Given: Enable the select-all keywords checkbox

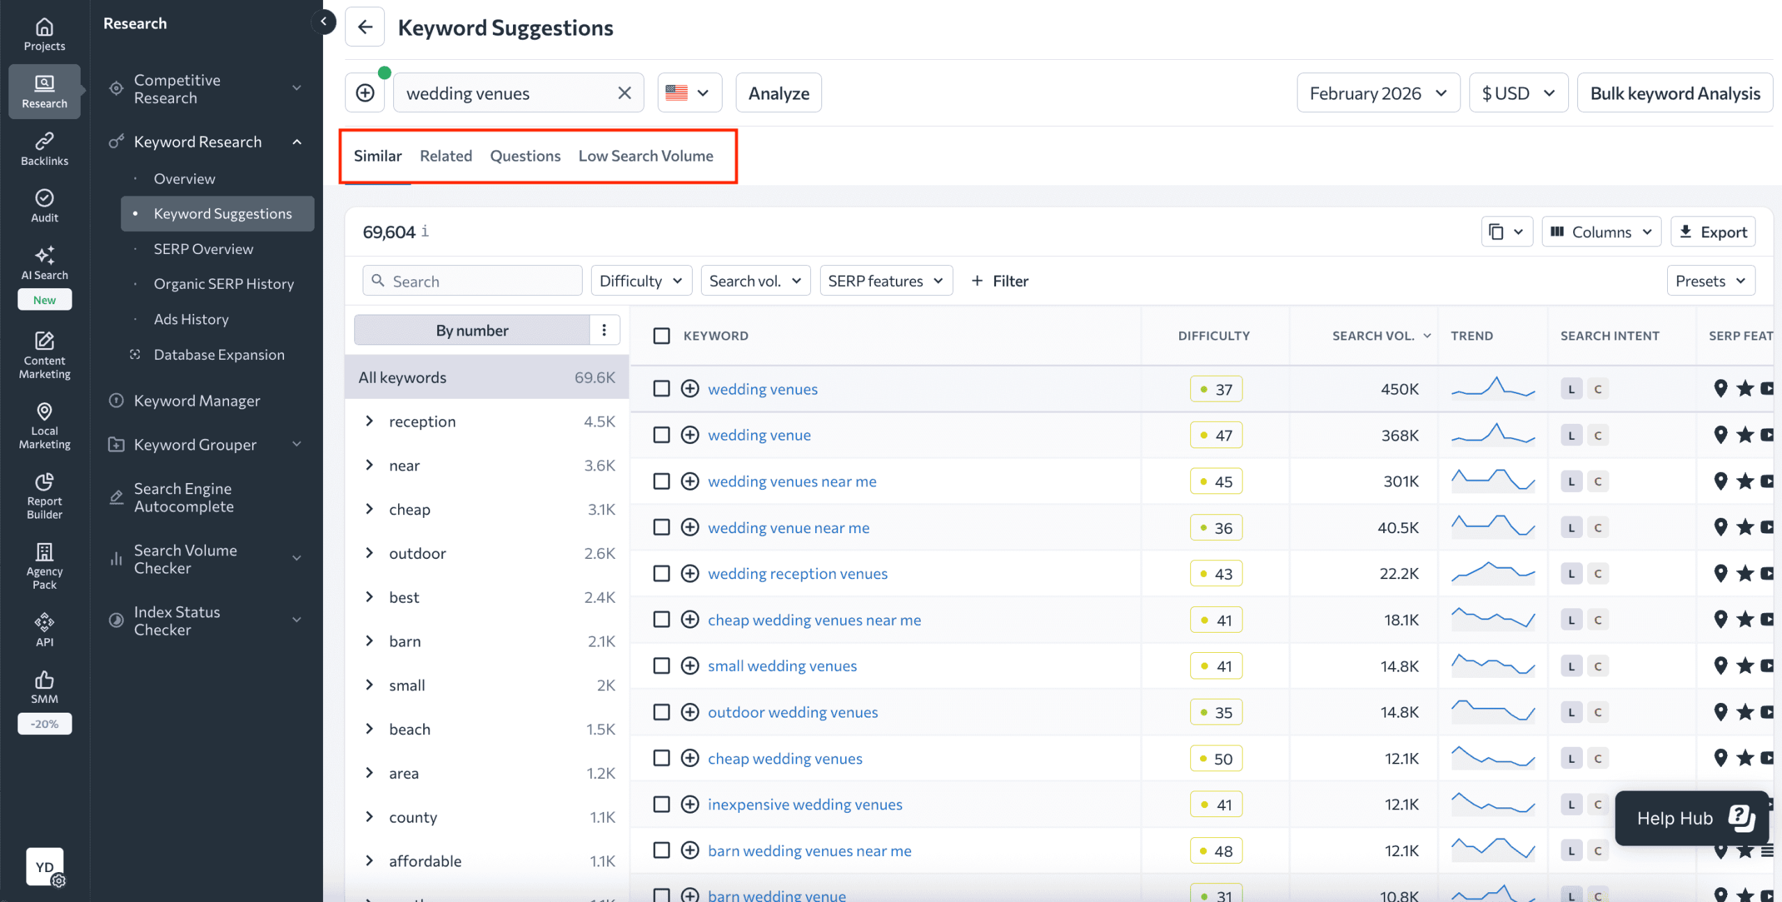Looking at the screenshot, I should pyautogui.click(x=661, y=335).
